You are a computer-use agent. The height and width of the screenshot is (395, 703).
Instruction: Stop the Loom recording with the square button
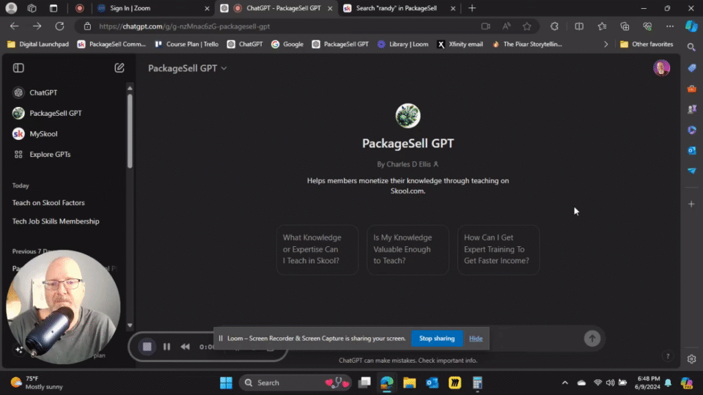[x=147, y=346]
